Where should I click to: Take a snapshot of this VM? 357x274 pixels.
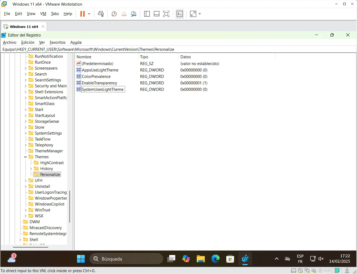coord(114,14)
